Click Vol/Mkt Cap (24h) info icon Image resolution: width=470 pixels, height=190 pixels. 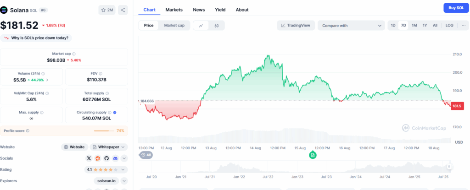coord(47,93)
